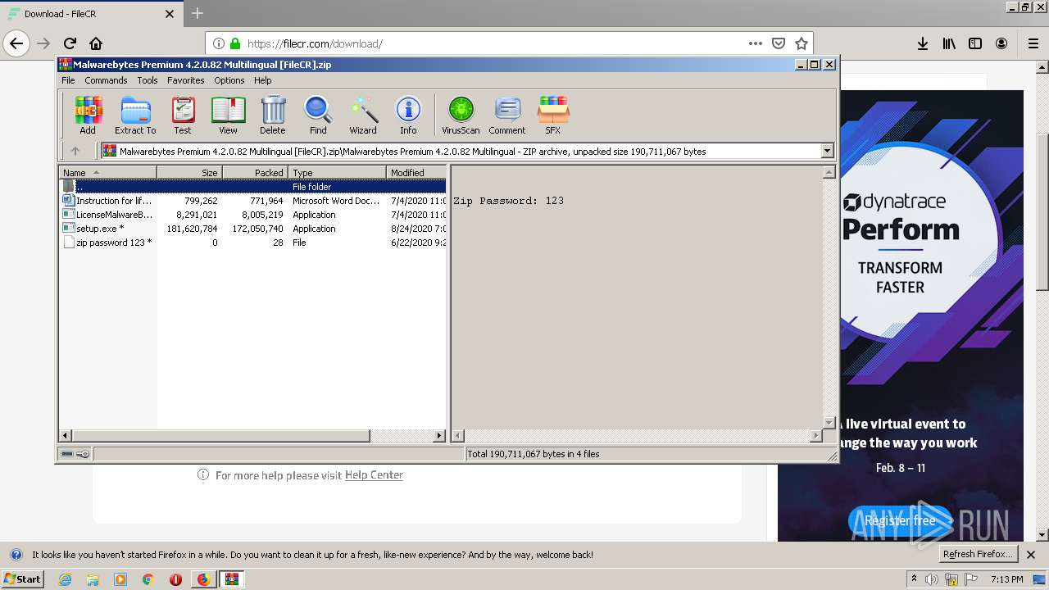This screenshot has width=1049, height=590.
Task: Click the Windows Start button
Action: coord(23,579)
